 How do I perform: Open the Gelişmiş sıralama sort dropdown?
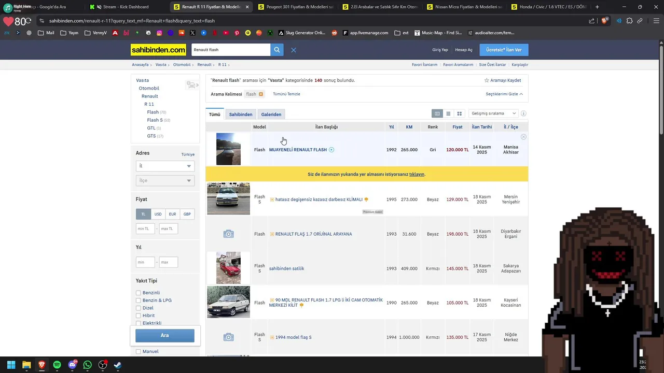[493, 113]
